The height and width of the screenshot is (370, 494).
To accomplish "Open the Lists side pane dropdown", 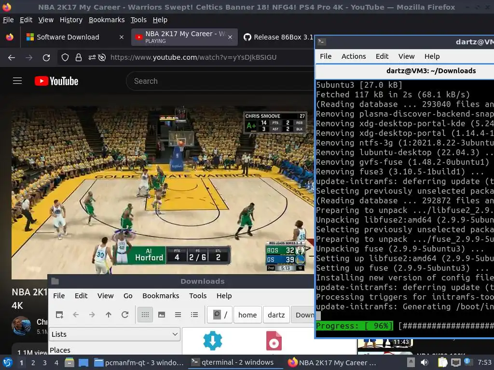I will (114, 334).
